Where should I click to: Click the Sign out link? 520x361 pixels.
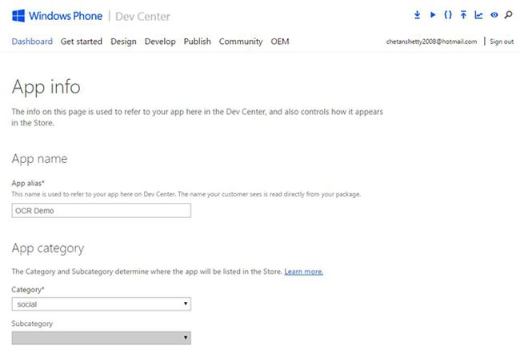tap(502, 42)
